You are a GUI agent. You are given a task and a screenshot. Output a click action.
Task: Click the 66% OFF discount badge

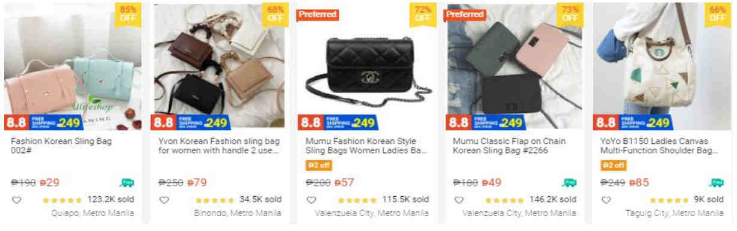click(717, 14)
